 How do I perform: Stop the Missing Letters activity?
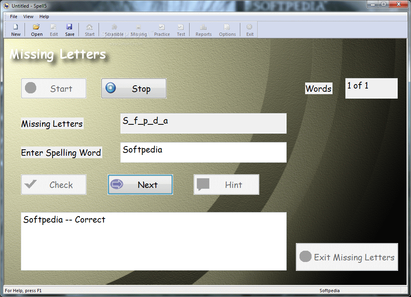tap(134, 89)
